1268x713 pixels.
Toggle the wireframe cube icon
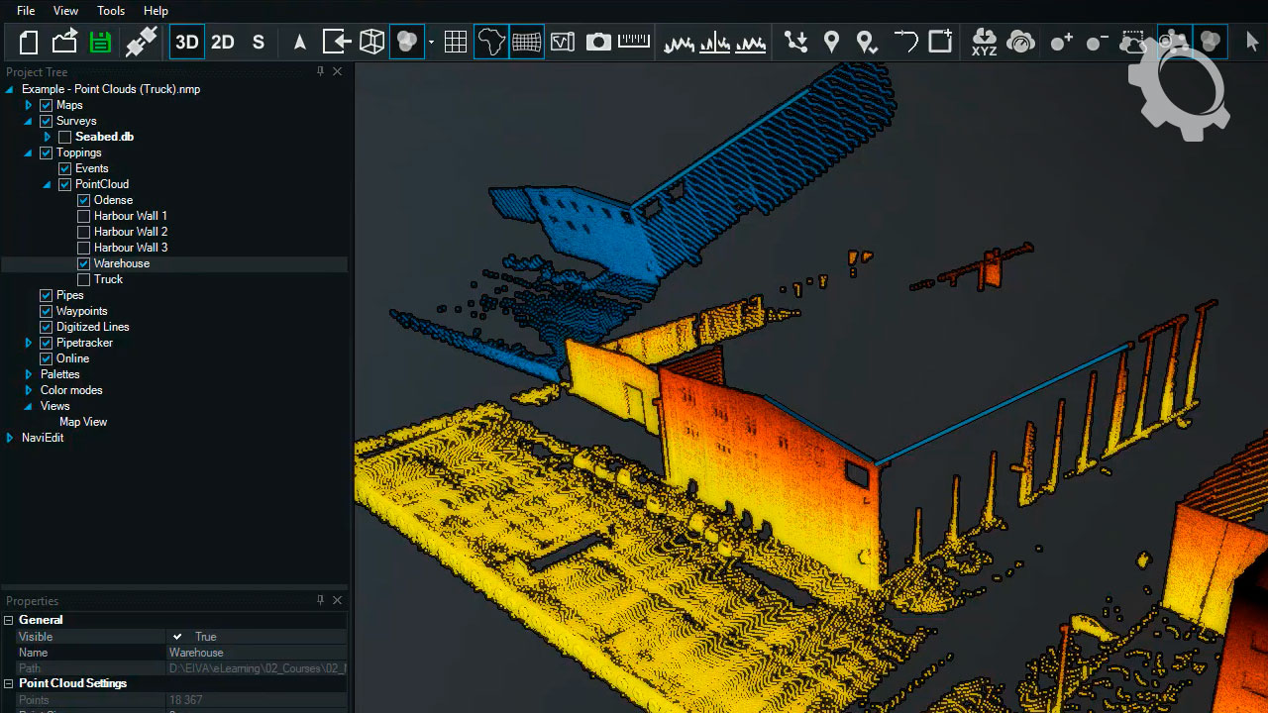[371, 42]
